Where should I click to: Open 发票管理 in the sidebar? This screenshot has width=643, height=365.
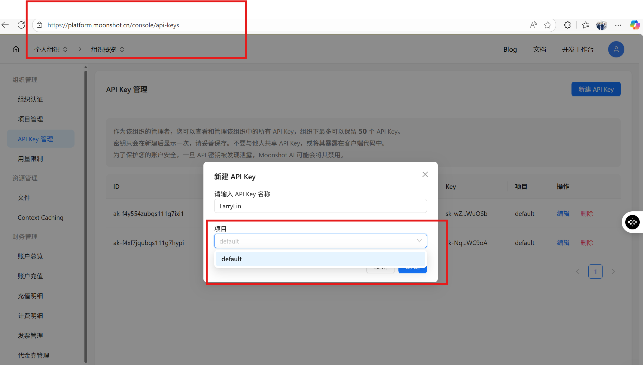pyautogui.click(x=30, y=336)
